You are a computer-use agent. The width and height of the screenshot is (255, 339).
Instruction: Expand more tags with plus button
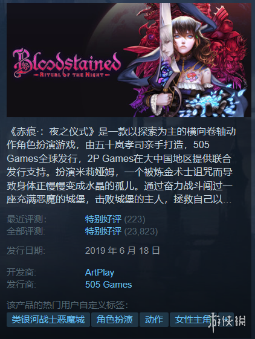[226, 320]
